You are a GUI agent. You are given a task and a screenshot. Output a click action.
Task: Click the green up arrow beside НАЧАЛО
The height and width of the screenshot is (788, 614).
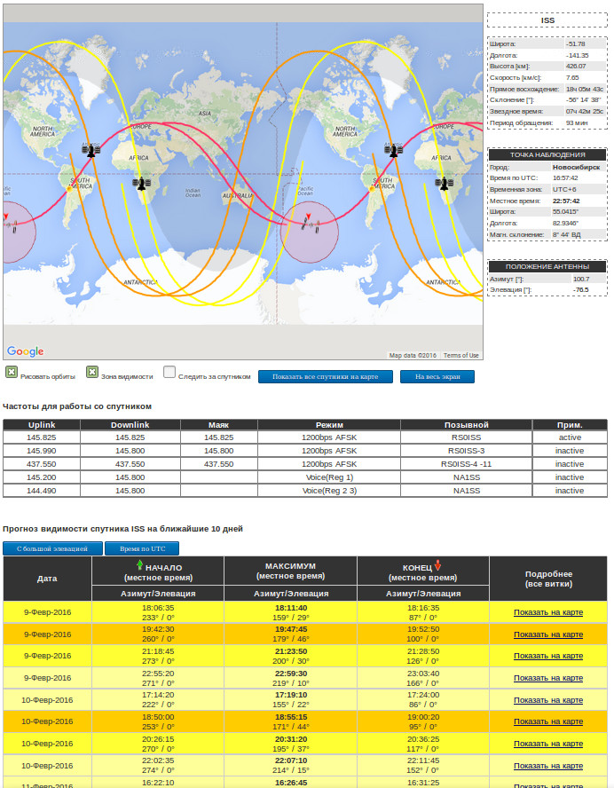(139, 565)
